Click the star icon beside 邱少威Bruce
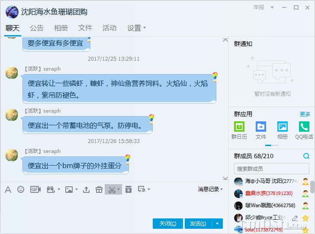This screenshot has width=315, height=234. tap(305, 218)
